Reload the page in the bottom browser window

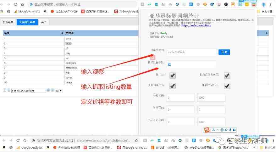click(x=18, y=140)
